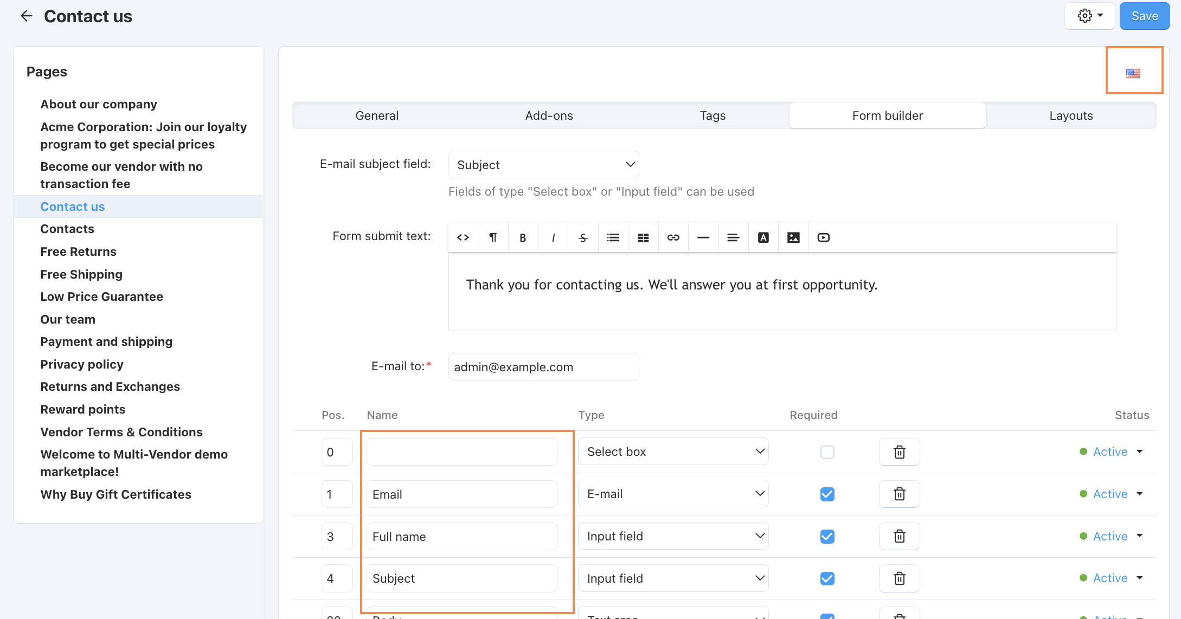Screen dimensions: 1181x619
Task: Uncheck Required for the Email row
Action: coord(827,494)
